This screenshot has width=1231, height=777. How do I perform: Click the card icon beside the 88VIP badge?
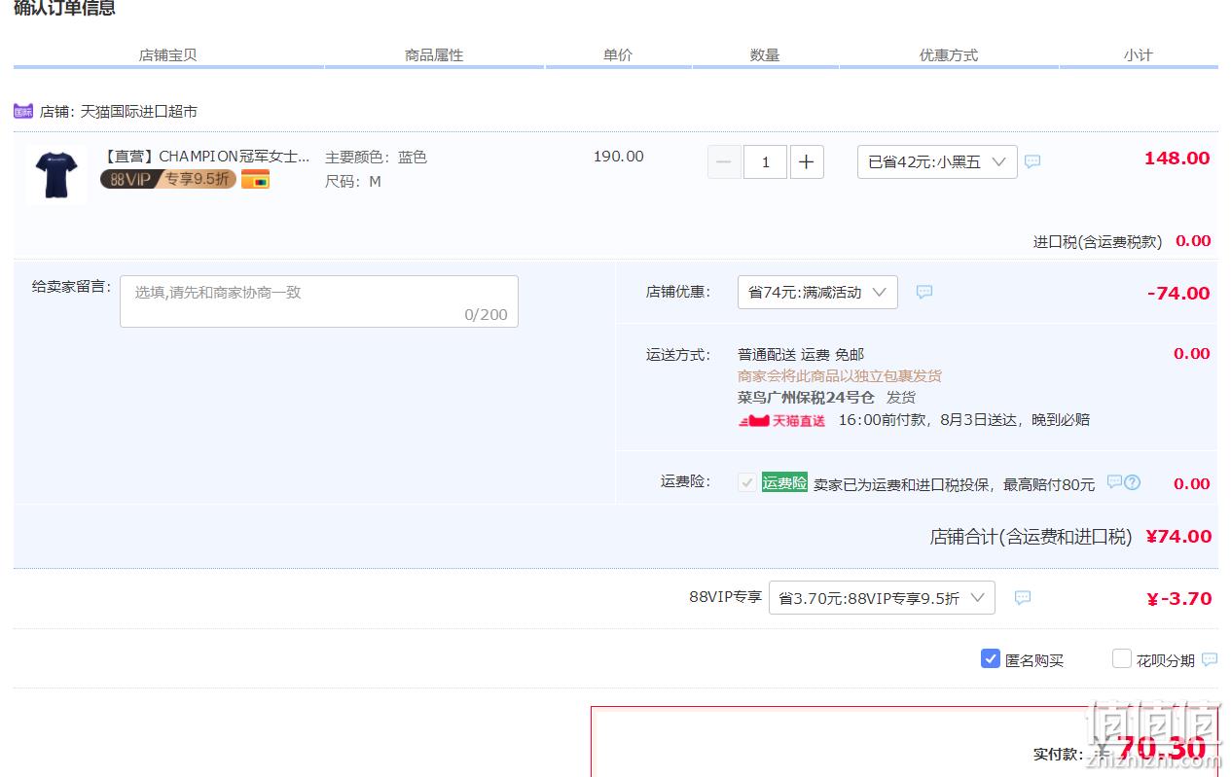pyautogui.click(x=255, y=179)
